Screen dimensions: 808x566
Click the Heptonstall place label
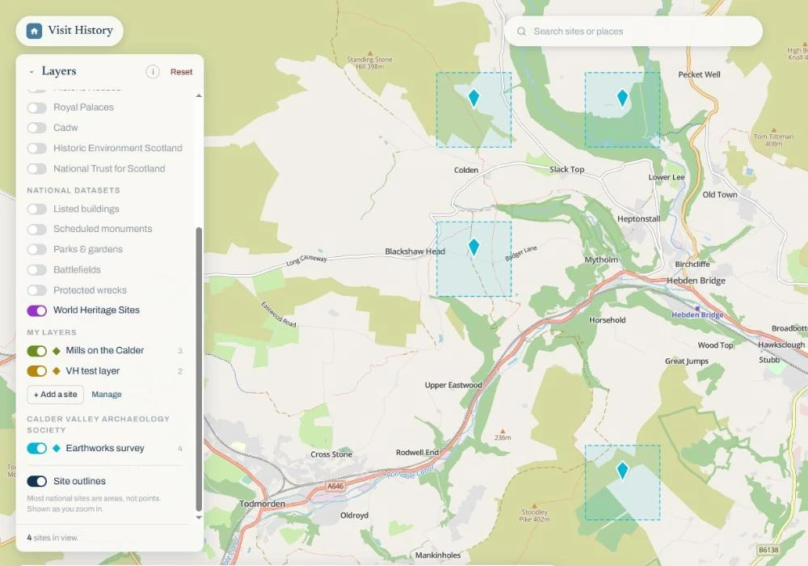(638, 218)
